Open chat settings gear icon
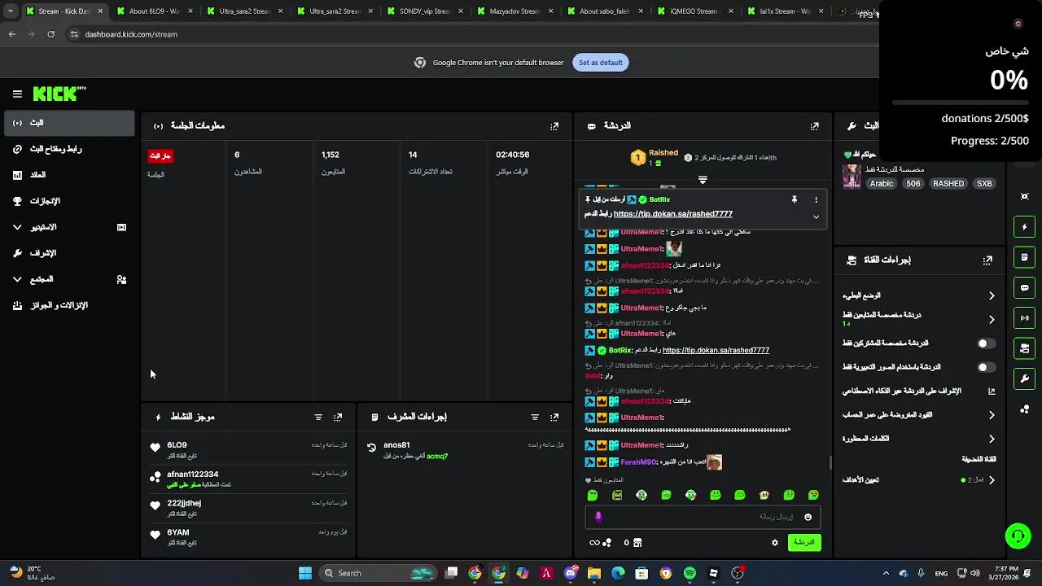Screen dimensions: 1042x586 click(x=775, y=543)
